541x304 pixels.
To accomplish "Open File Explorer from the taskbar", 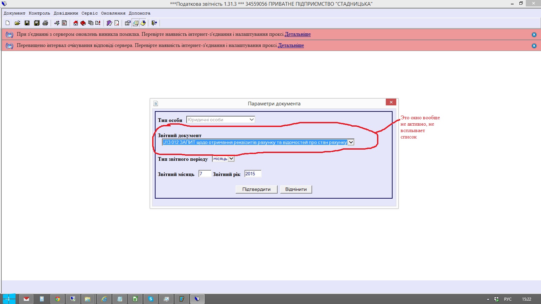I will coord(88,299).
